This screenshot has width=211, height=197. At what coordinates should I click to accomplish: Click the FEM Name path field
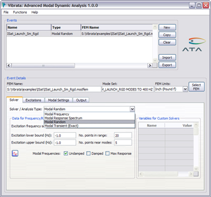[54, 89]
